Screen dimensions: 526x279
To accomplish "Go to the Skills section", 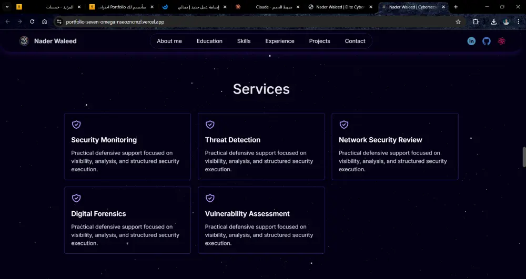I will (x=244, y=41).
